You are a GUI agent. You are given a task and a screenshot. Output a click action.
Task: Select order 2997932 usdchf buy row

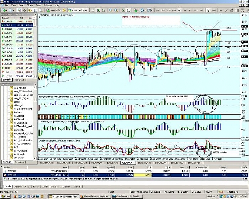125,171
